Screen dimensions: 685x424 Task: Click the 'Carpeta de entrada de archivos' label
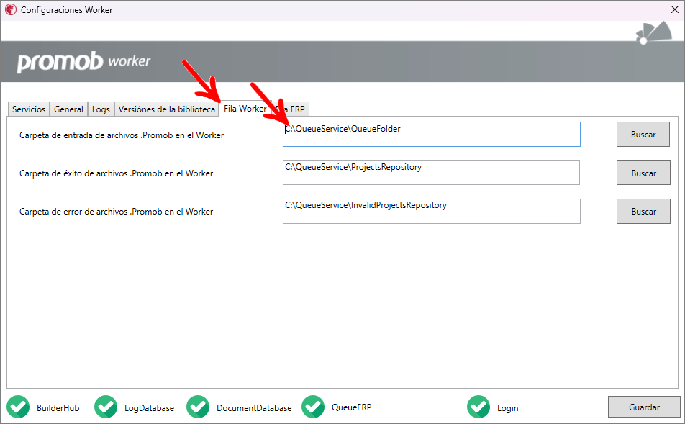point(122,135)
